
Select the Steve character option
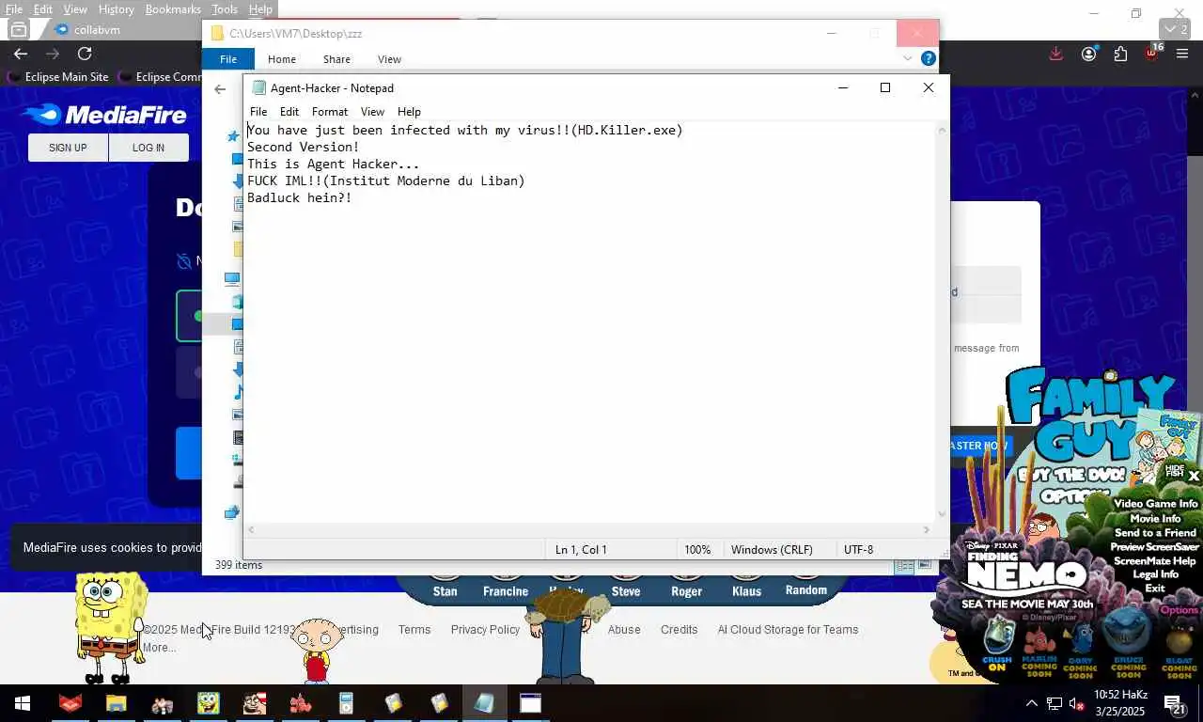pos(626,591)
